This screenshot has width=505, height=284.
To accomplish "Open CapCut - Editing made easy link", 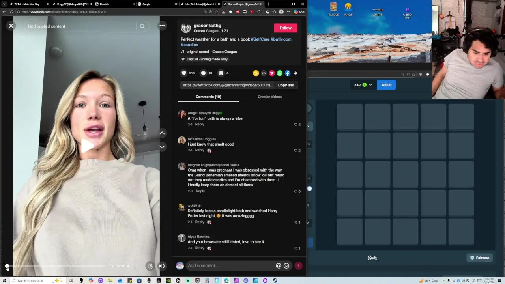I will 207,59.
